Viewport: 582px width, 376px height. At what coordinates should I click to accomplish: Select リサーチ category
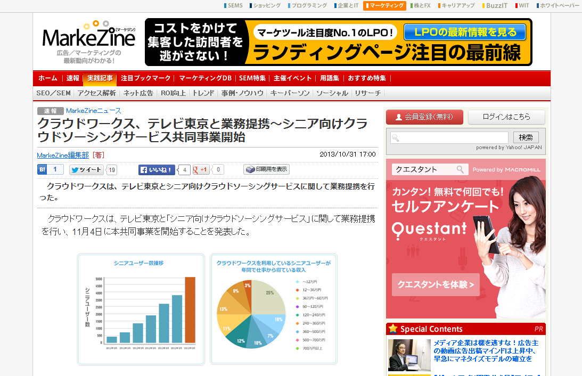[367, 93]
